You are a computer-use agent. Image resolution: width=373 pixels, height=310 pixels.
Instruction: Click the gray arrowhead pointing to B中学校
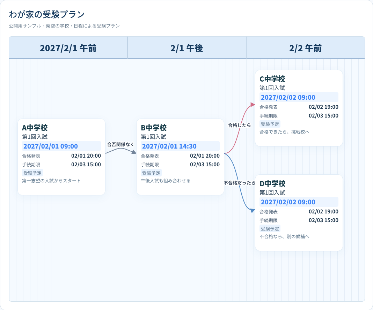click(x=134, y=152)
